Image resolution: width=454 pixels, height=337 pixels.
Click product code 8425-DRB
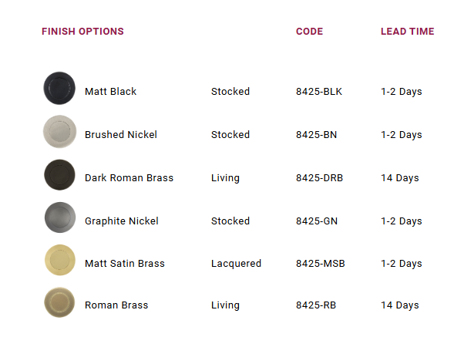coord(319,178)
